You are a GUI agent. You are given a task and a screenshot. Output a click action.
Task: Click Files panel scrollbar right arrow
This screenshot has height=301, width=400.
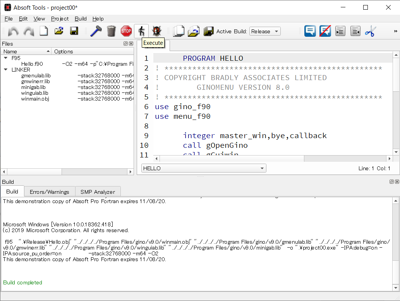pos(130,172)
